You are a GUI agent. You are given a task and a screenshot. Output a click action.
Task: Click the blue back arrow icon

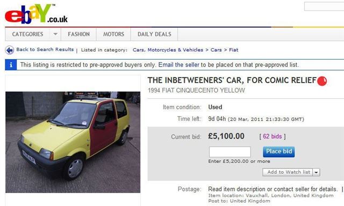pyautogui.click(x=10, y=50)
